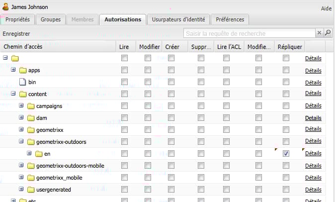Enable Lire for the root folder

124,58
